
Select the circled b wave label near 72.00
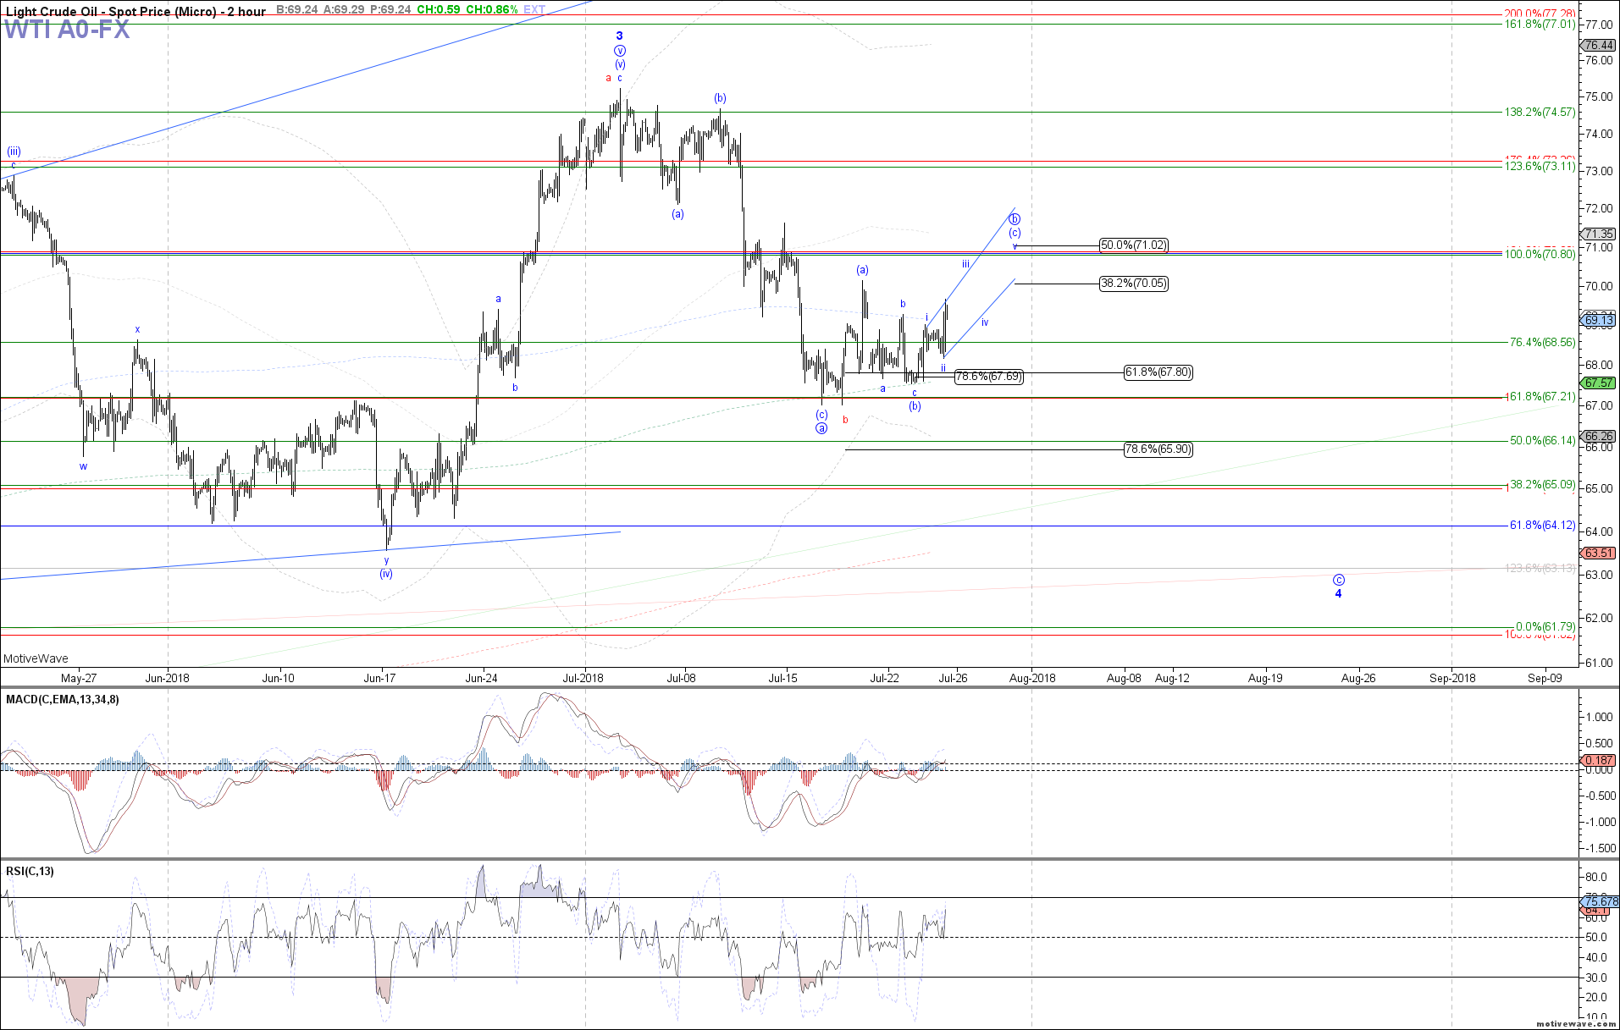click(1015, 218)
